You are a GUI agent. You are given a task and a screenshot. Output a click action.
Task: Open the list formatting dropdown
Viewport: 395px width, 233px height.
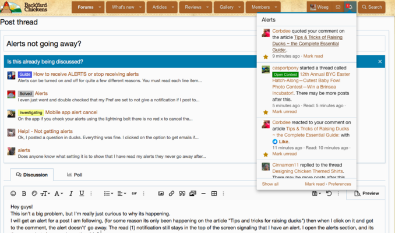click(108, 193)
